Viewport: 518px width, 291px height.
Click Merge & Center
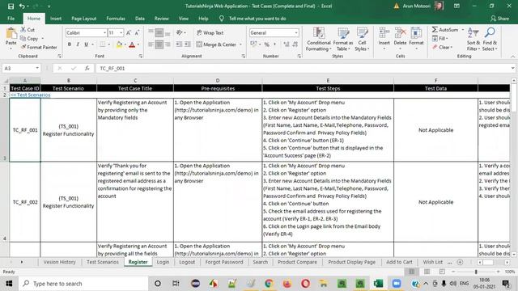click(216, 44)
